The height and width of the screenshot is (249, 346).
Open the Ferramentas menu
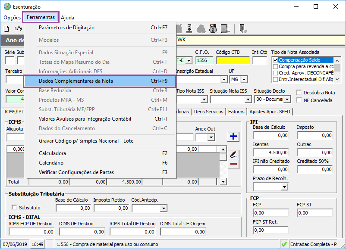[41, 17]
